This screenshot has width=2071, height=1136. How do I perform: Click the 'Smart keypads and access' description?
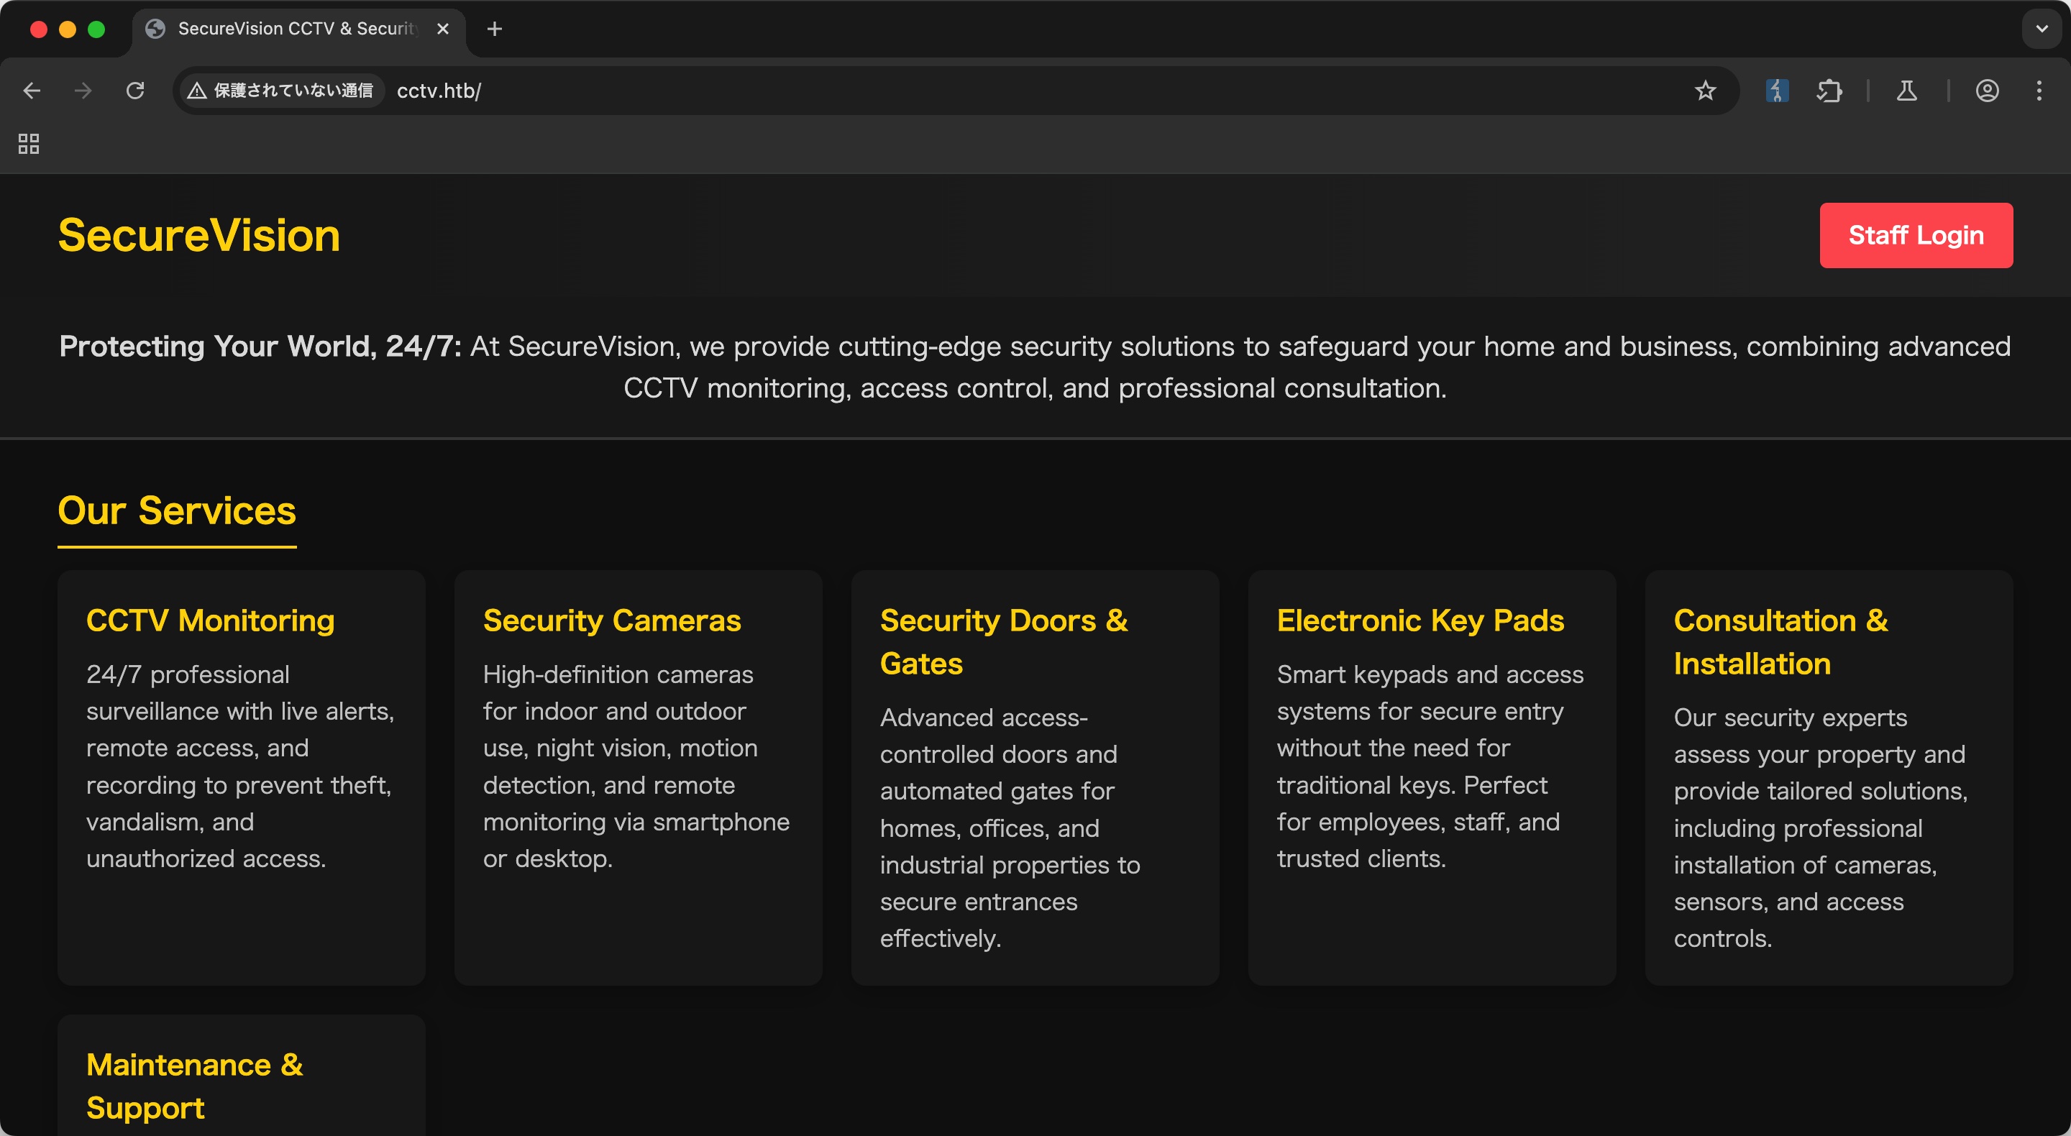1430,766
